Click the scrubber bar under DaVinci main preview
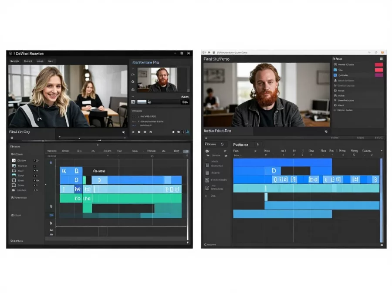The width and height of the screenshot is (392, 294). (92, 138)
